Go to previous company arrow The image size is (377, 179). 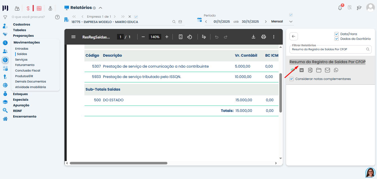[x=82, y=17]
